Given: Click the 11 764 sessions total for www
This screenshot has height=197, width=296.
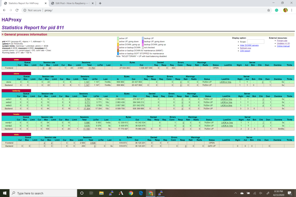Looking at the screenshot, I should click(x=92, y=68).
